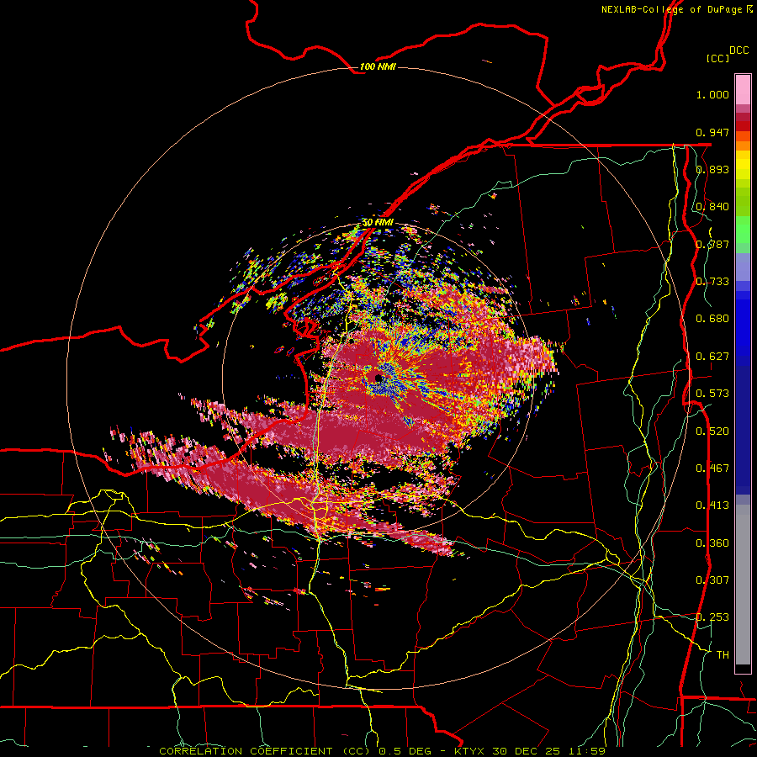757x757 pixels.
Task: Click the light pink top color bar segment
Action: (743, 90)
